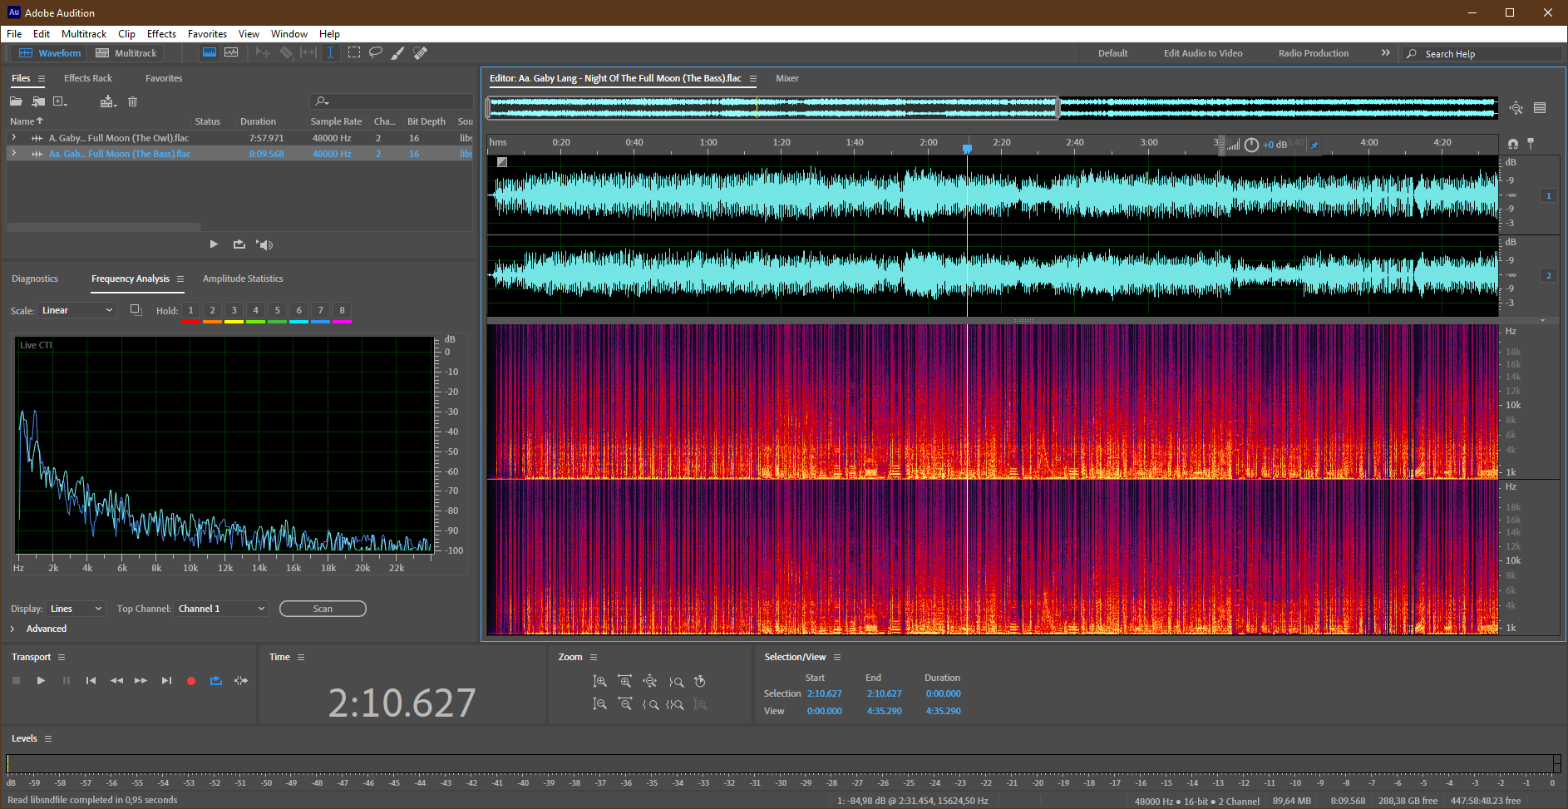Expand The Owl.flac file row
1568x809 pixels.
(14, 137)
